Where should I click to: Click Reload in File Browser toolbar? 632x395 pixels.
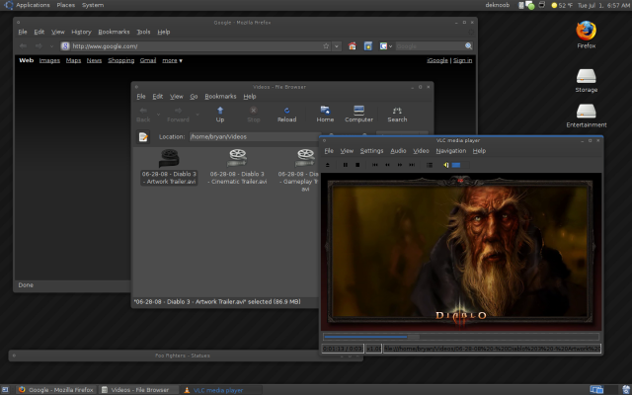click(287, 115)
